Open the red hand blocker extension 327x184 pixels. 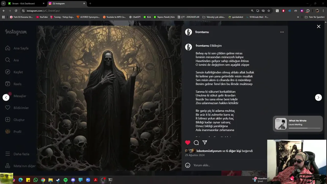[283, 11]
